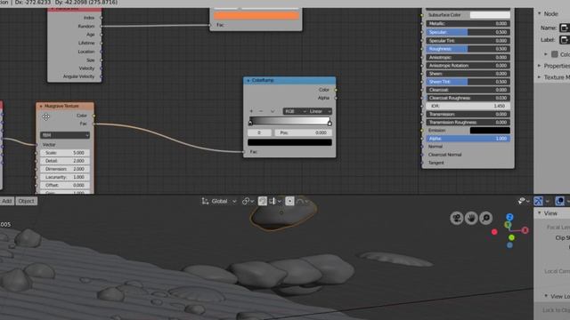Click the Node Label field icon
The width and height of the screenshot is (570, 320).
pos(564,39)
